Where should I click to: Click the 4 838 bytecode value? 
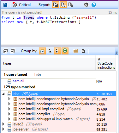101,114
